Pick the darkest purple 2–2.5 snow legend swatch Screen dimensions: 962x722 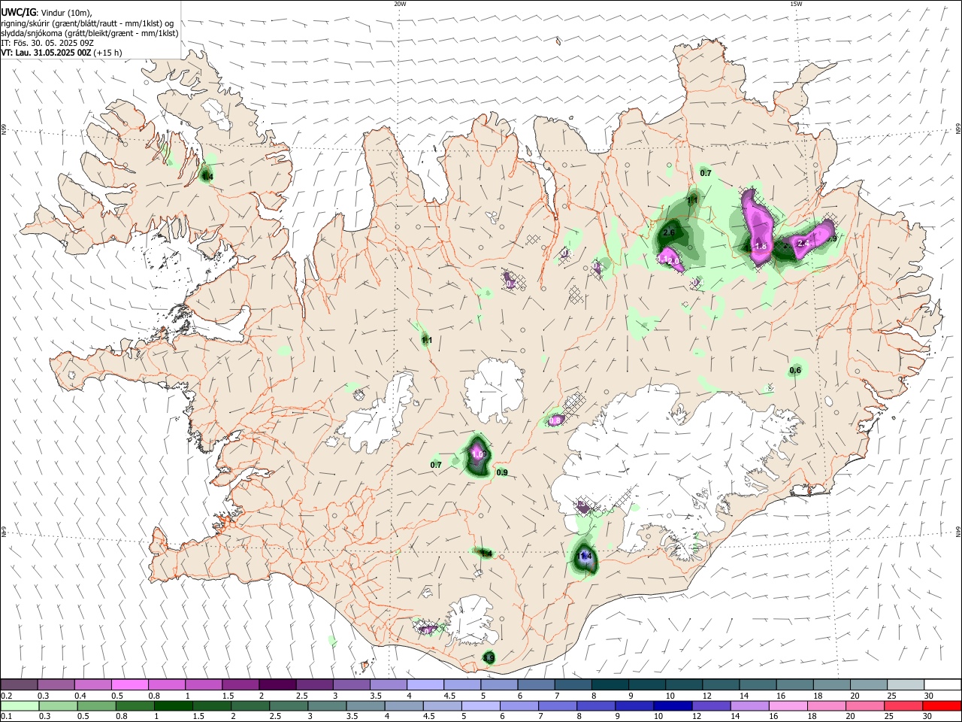click(277, 685)
